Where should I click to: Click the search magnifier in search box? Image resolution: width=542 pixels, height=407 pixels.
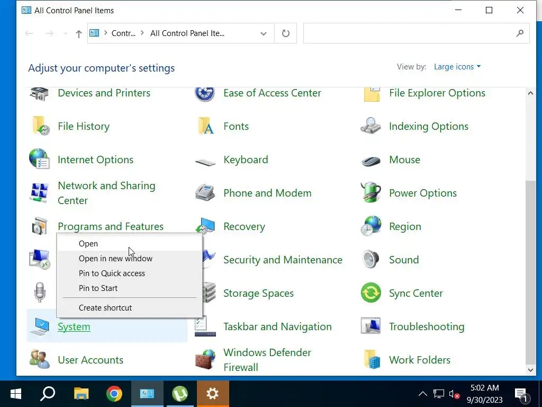point(520,33)
